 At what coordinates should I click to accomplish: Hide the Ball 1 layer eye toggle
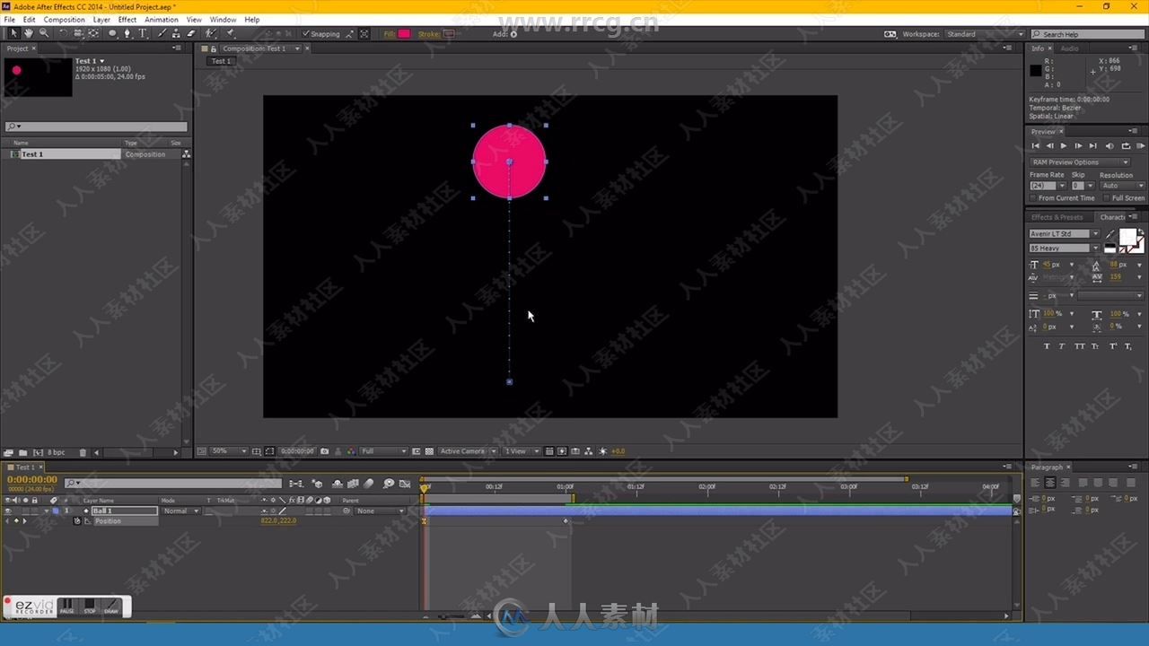pyautogui.click(x=8, y=511)
